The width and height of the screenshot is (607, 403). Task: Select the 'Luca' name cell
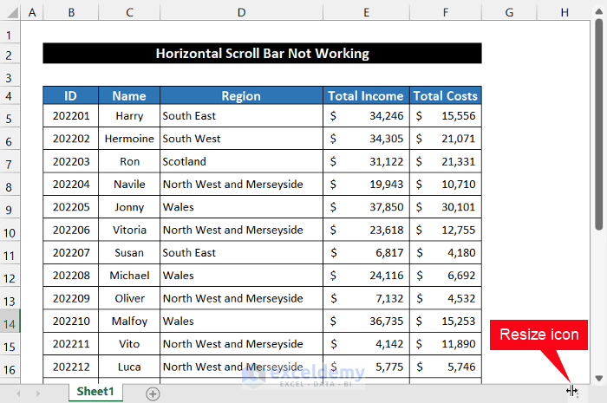(129, 367)
